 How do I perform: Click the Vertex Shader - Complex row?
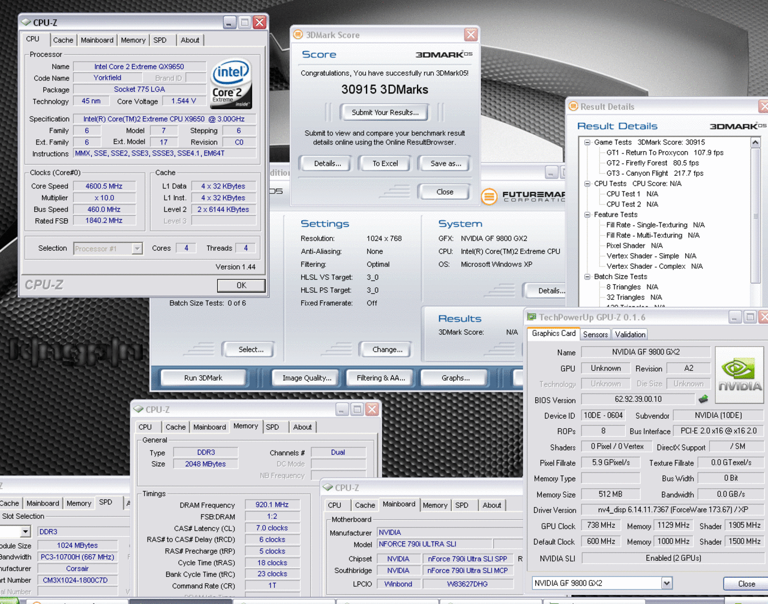[x=655, y=266]
